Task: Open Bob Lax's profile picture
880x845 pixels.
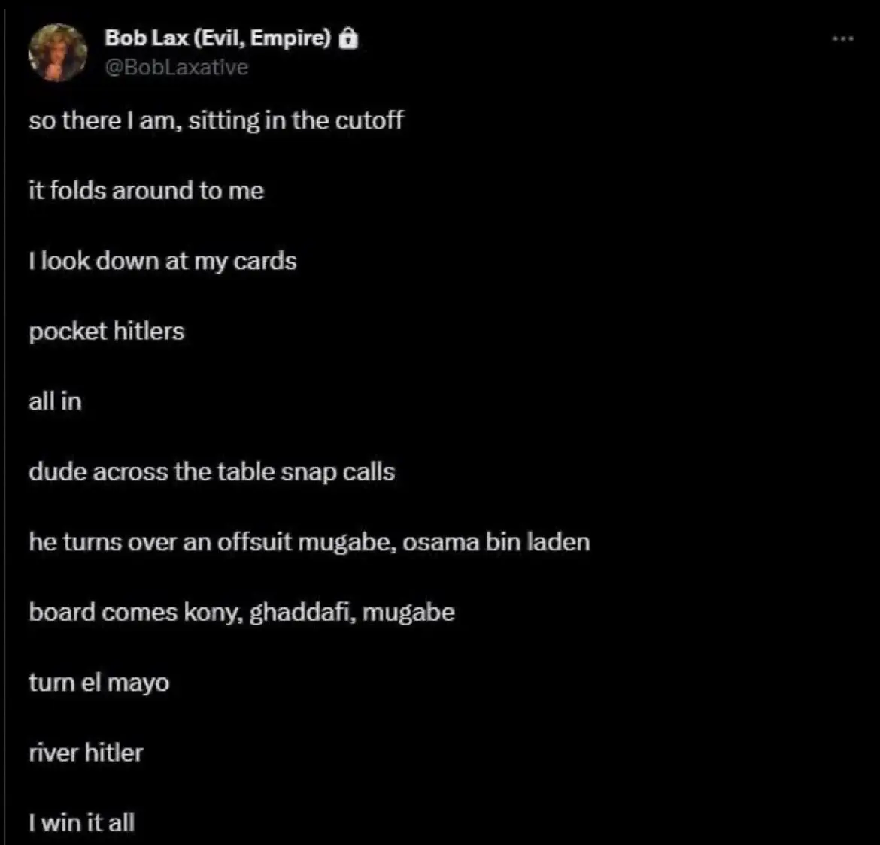Action: pos(58,52)
